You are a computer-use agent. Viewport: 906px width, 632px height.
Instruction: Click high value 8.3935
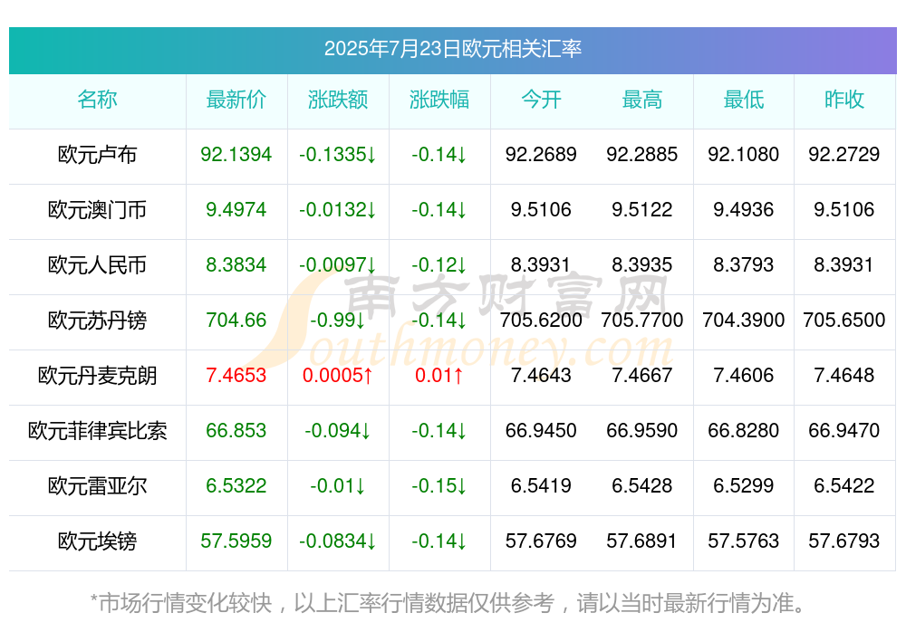[642, 265]
